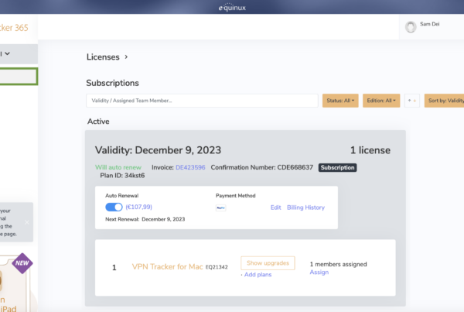Screen dimensions: 464x312
Task: Click the purple NEW badge
Action: (x=22, y=263)
